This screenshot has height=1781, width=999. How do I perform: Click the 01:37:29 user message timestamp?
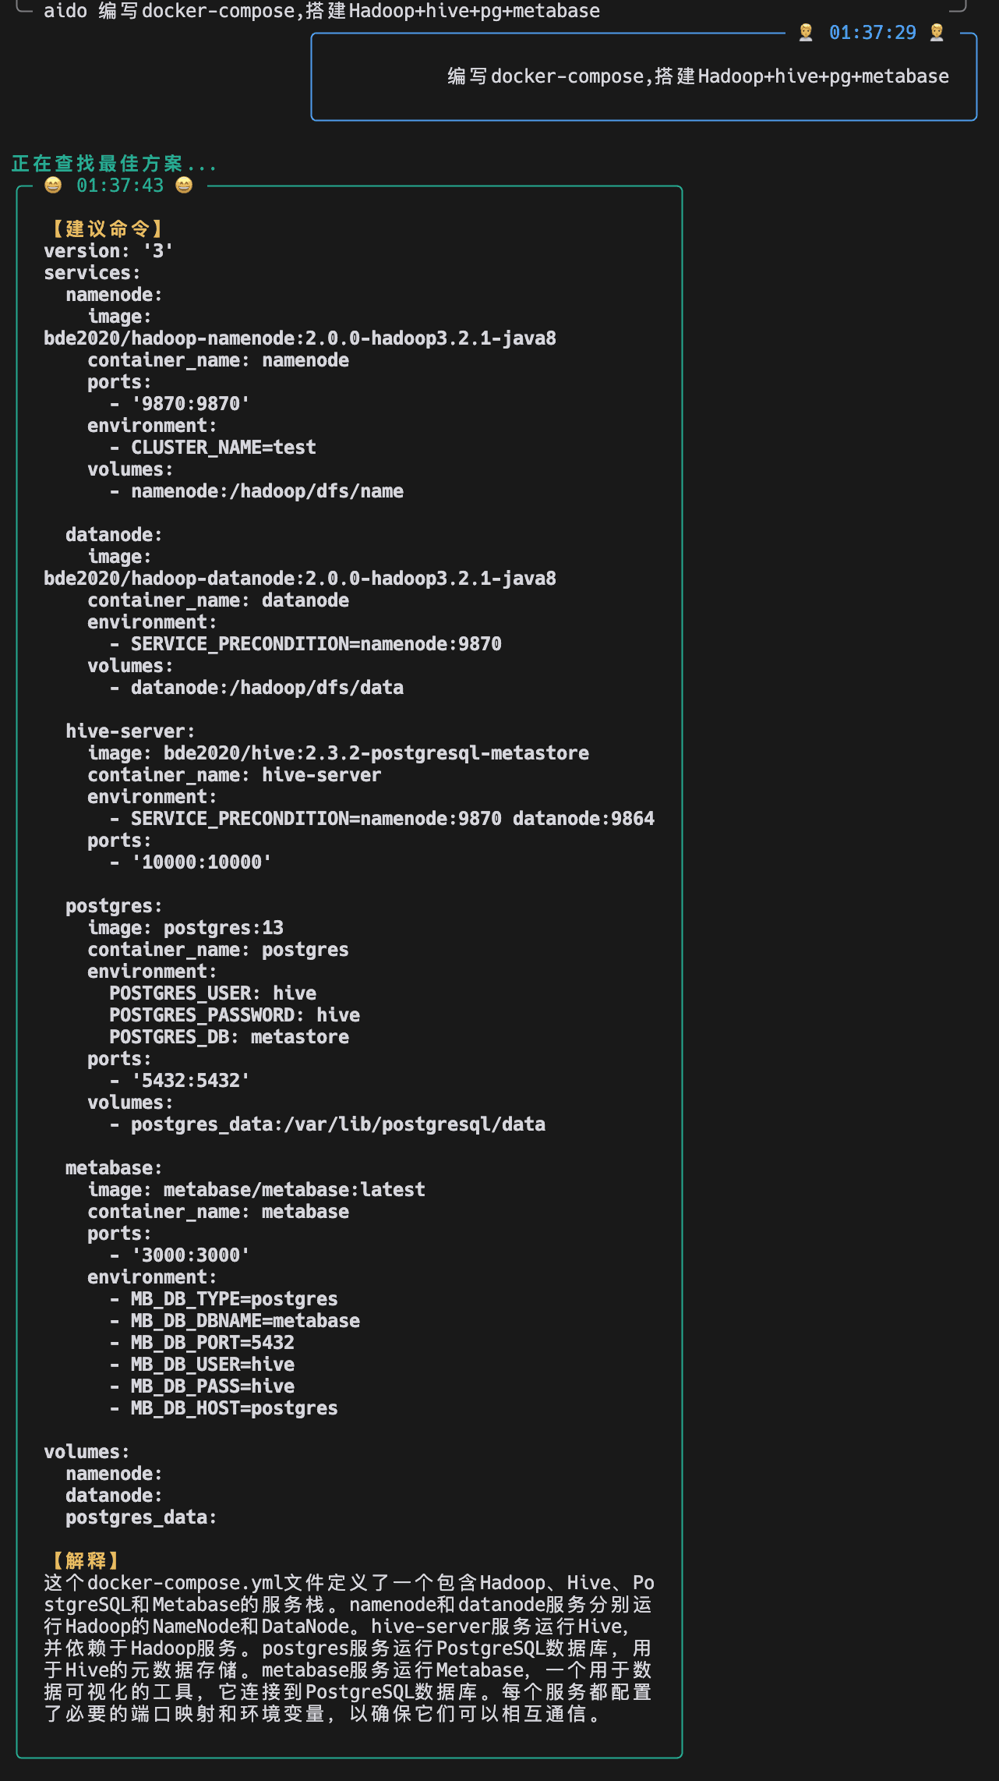point(873,33)
